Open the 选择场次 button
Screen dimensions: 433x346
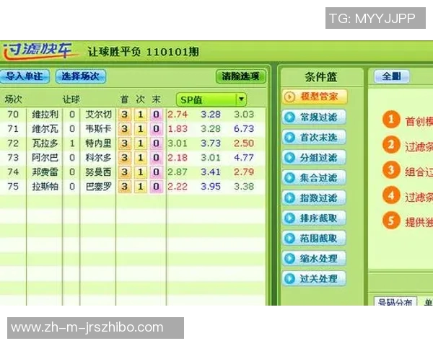click(81, 76)
